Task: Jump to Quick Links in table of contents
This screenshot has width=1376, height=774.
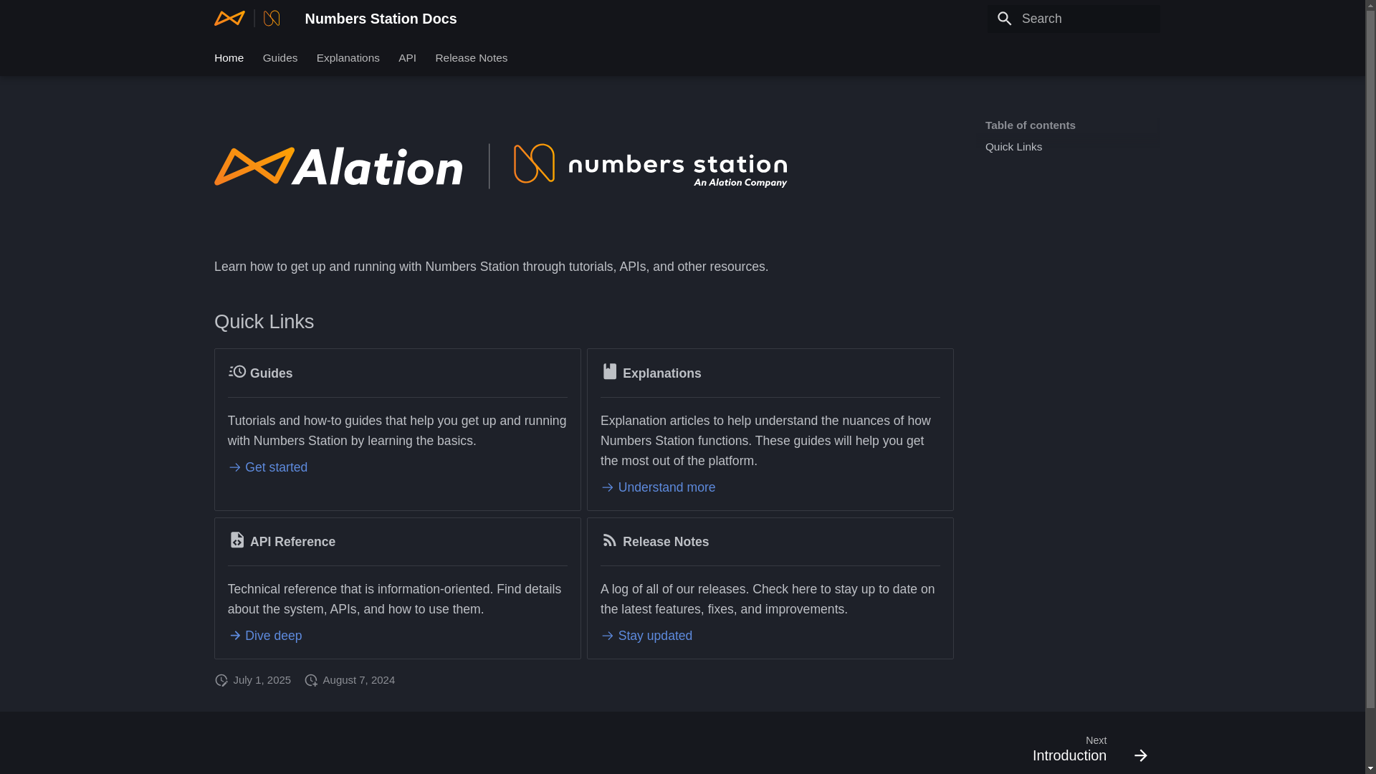Action: pyautogui.click(x=1013, y=147)
